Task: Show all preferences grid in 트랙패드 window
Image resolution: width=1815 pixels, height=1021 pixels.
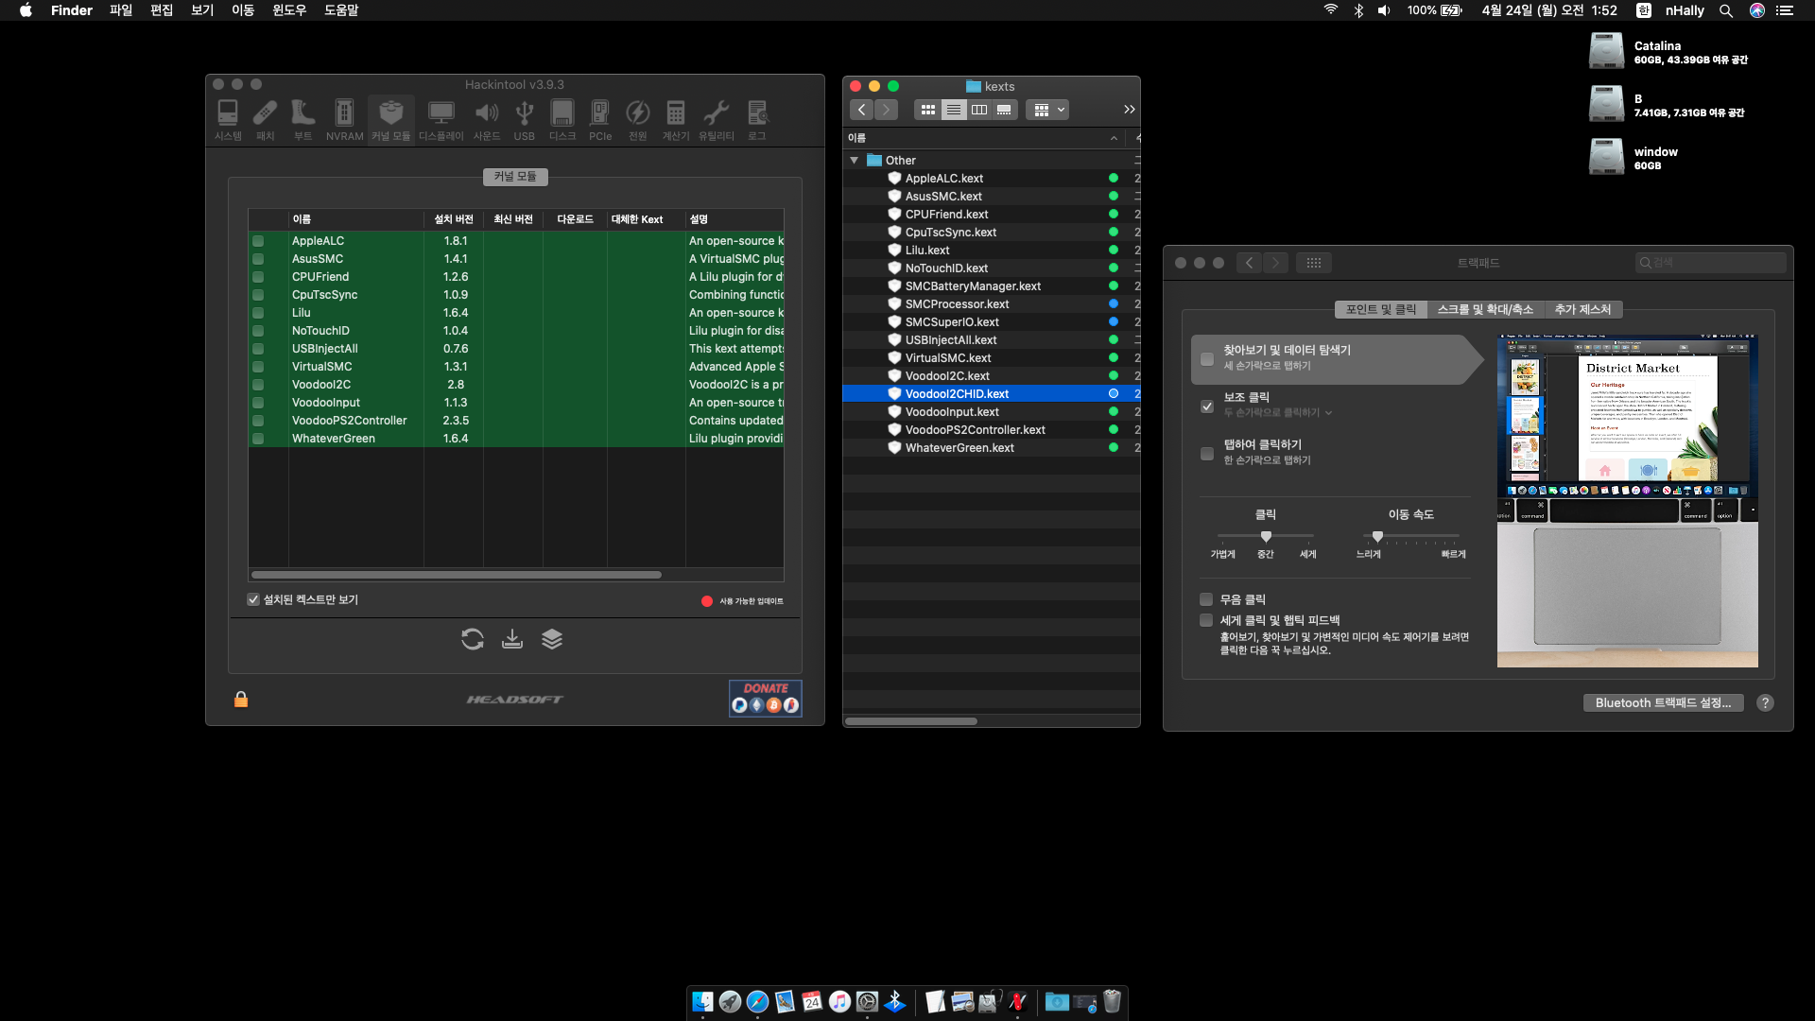Action: click(1314, 263)
